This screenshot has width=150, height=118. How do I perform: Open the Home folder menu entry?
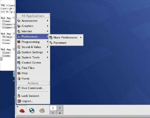33,78
